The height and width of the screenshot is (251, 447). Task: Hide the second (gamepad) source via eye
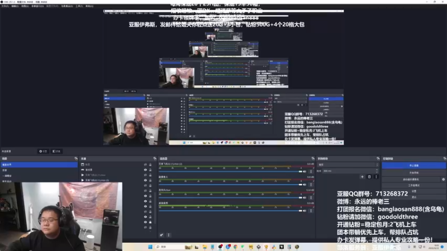[x=145, y=170]
